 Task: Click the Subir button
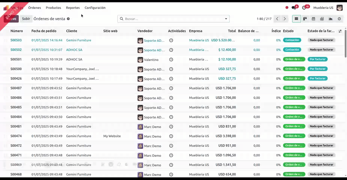click(26, 19)
